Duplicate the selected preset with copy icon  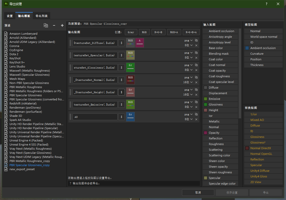(x=46, y=25)
